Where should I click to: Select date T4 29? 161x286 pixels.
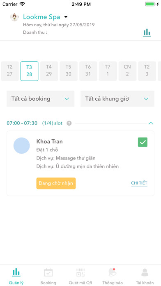(x=49, y=71)
